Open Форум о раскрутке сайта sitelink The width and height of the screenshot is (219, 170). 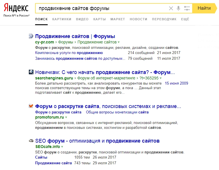(x=58, y=112)
